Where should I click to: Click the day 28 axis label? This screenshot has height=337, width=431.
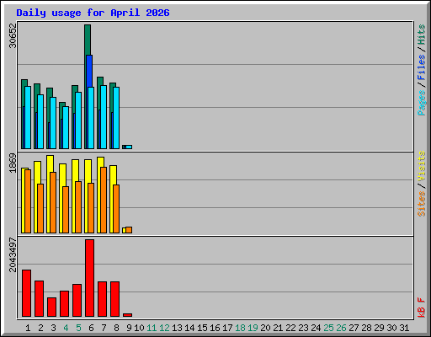(x=366, y=328)
